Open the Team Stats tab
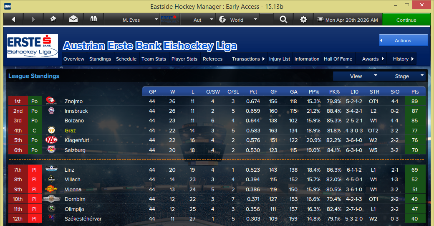The width and height of the screenshot is (434, 226). pos(154,59)
